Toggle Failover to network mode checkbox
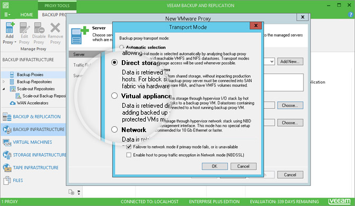This screenshot has height=206, width=355. coord(129,147)
